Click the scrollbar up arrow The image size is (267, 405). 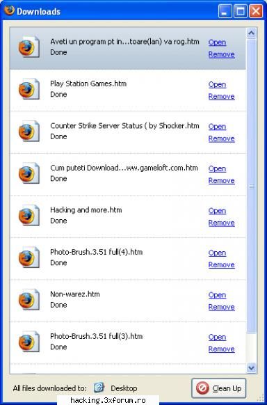[x=251, y=33]
